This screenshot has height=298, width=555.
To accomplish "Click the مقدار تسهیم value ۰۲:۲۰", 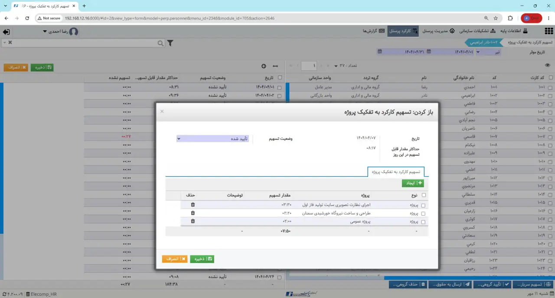I will click(286, 213).
